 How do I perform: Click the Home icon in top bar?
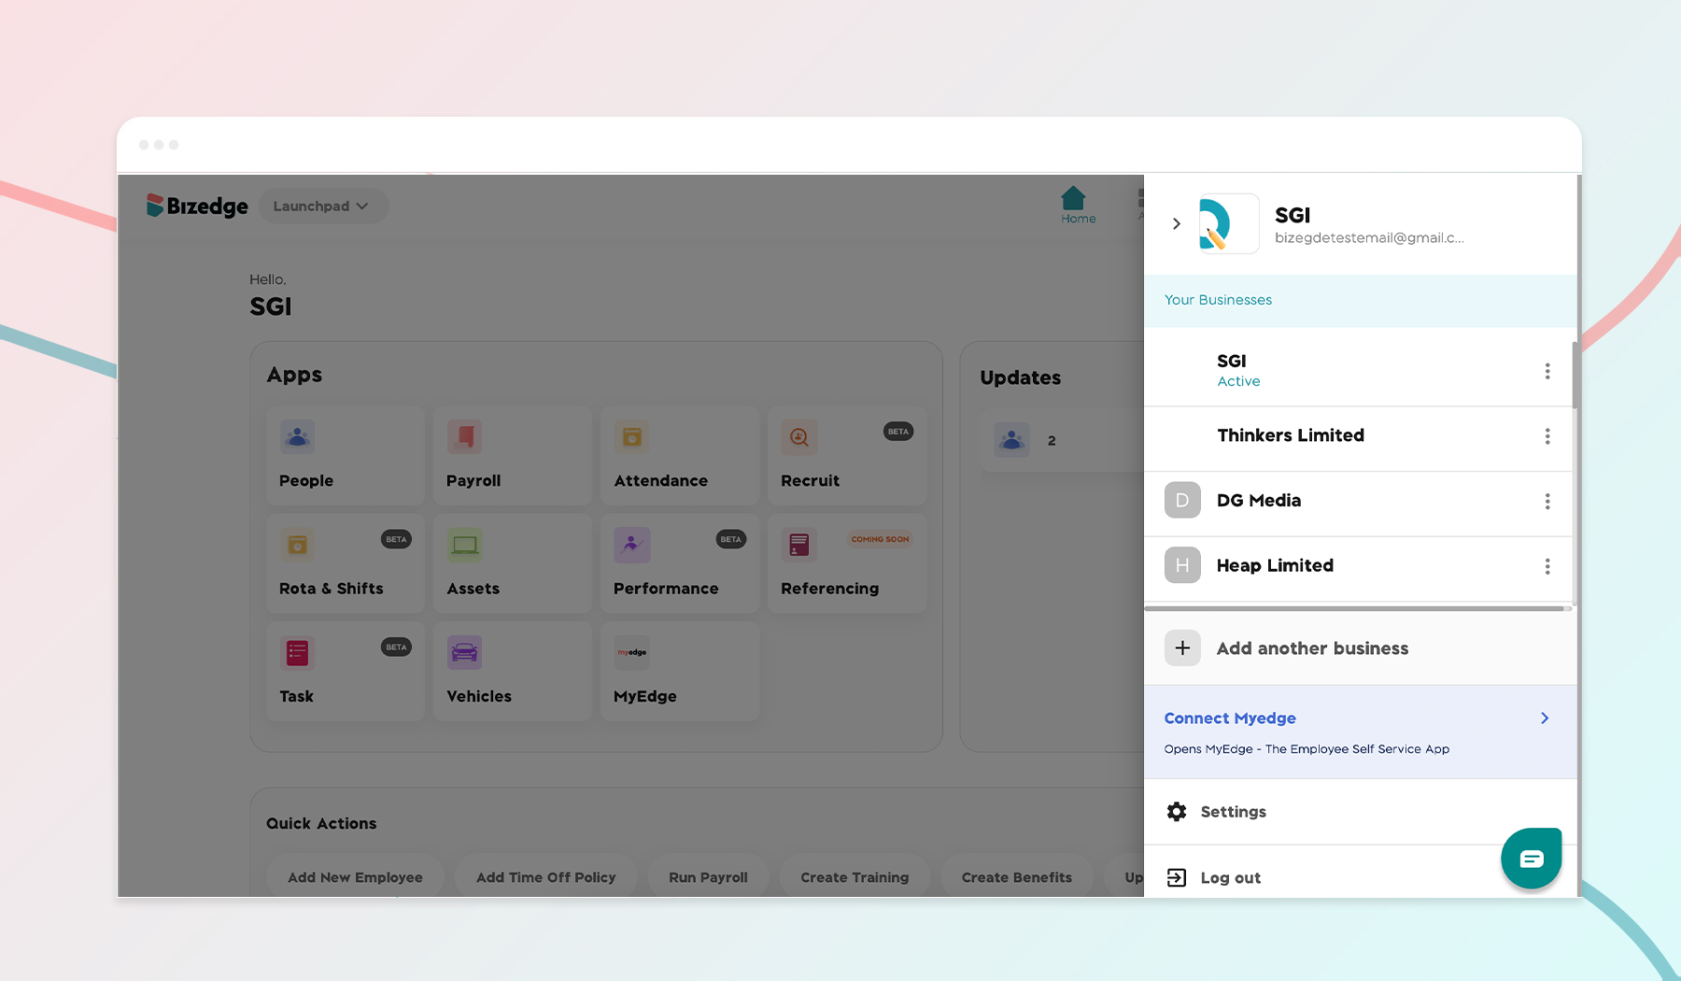pyautogui.click(x=1073, y=199)
